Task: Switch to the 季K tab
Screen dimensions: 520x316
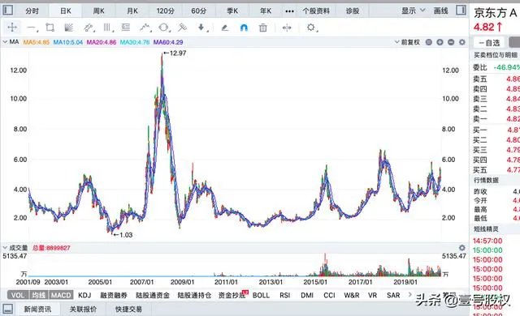Action: [x=232, y=11]
